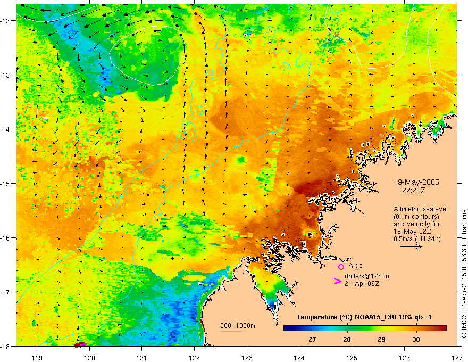Viewport: 468px width, 362px height.
Task: Click the '122' longitude axis label
Action: pyautogui.click(x=194, y=358)
